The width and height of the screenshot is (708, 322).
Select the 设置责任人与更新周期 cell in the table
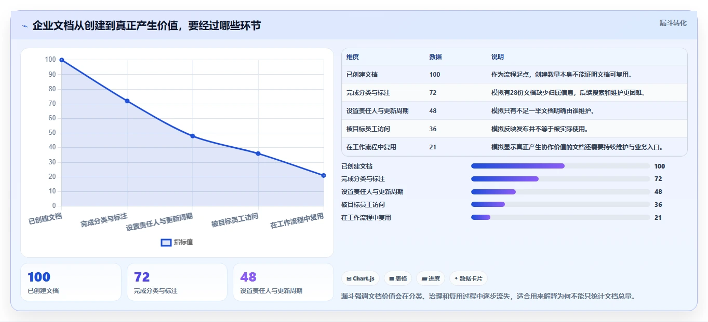point(378,111)
